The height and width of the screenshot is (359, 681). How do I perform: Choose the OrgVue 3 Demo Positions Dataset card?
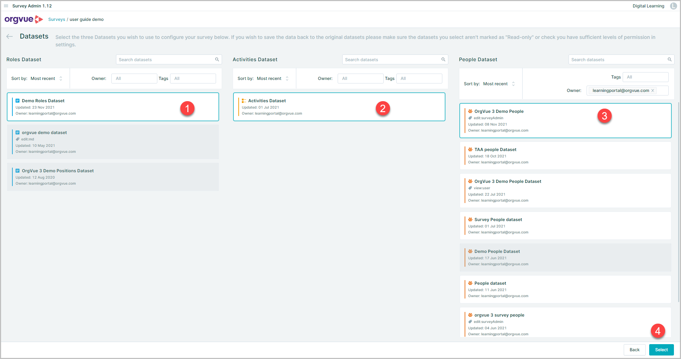[x=113, y=177]
